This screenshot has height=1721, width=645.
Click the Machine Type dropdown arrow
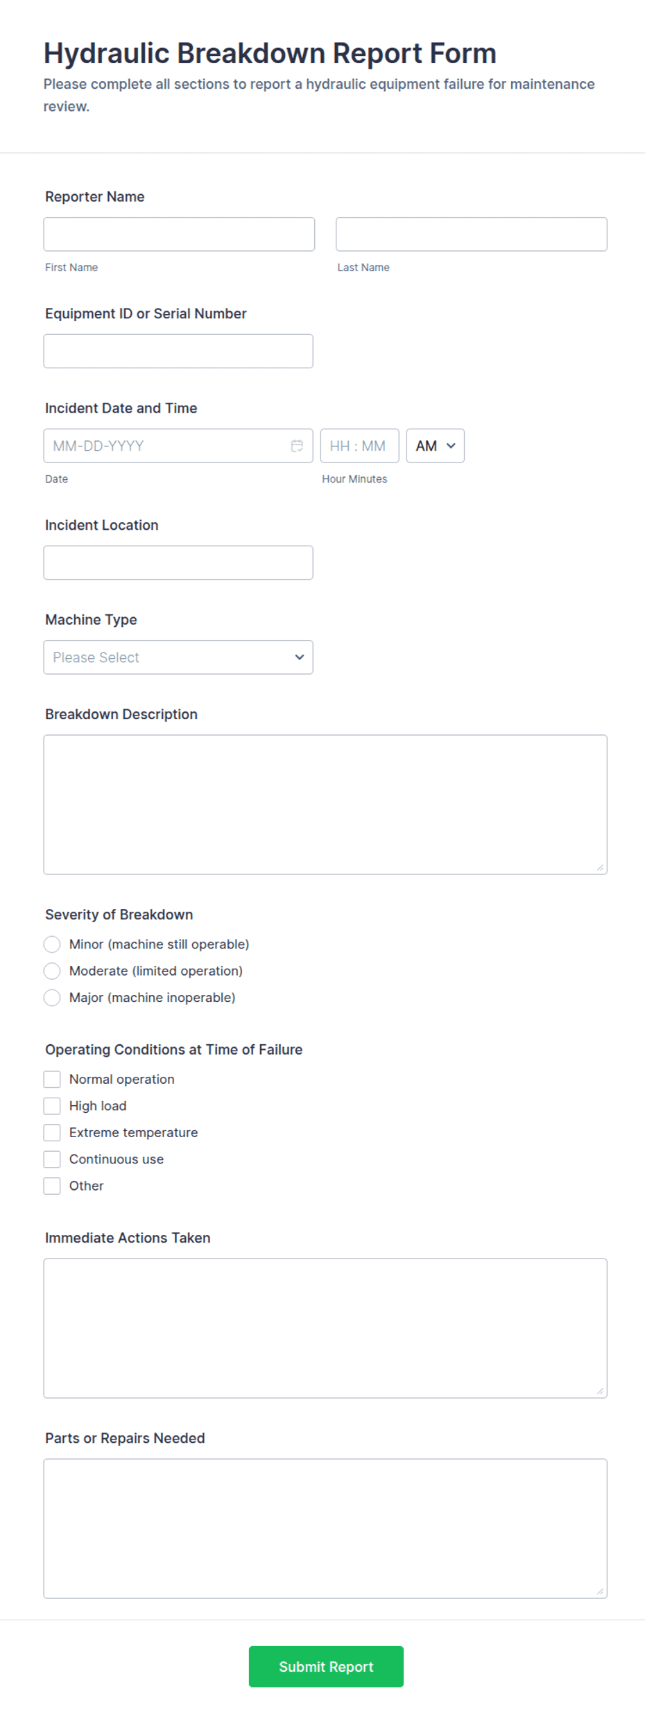coord(300,657)
